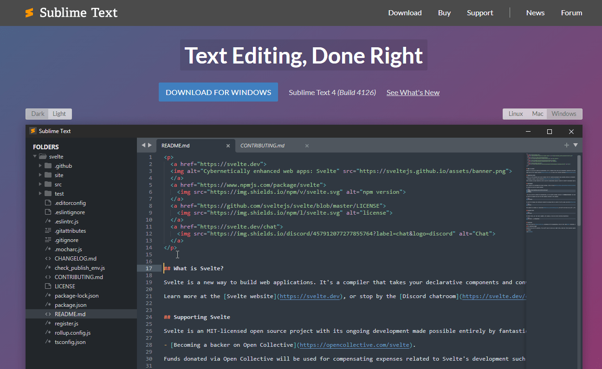Click the Sublime Text logo icon in header

click(29, 13)
